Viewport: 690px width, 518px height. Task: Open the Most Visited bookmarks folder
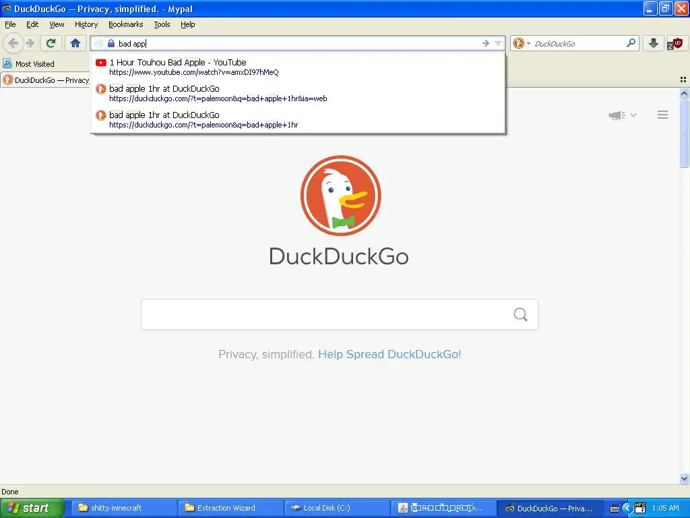click(29, 64)
